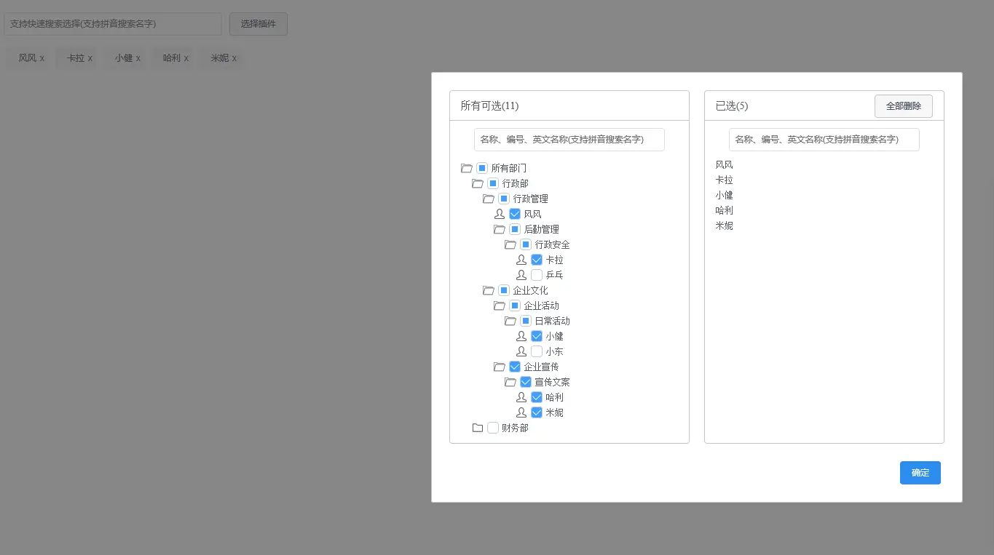The image size is (994, 555).
Task: Select 风风 in the 已选 list
Action: click(725, 165)
